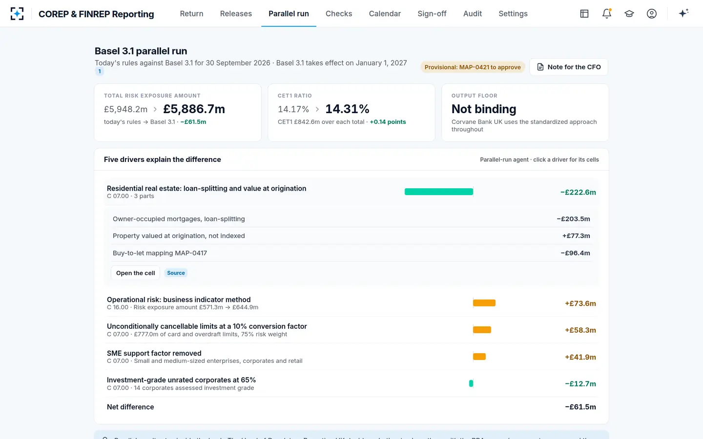Open the Sign-off tab
703x439 pixels.
[432, 14]
